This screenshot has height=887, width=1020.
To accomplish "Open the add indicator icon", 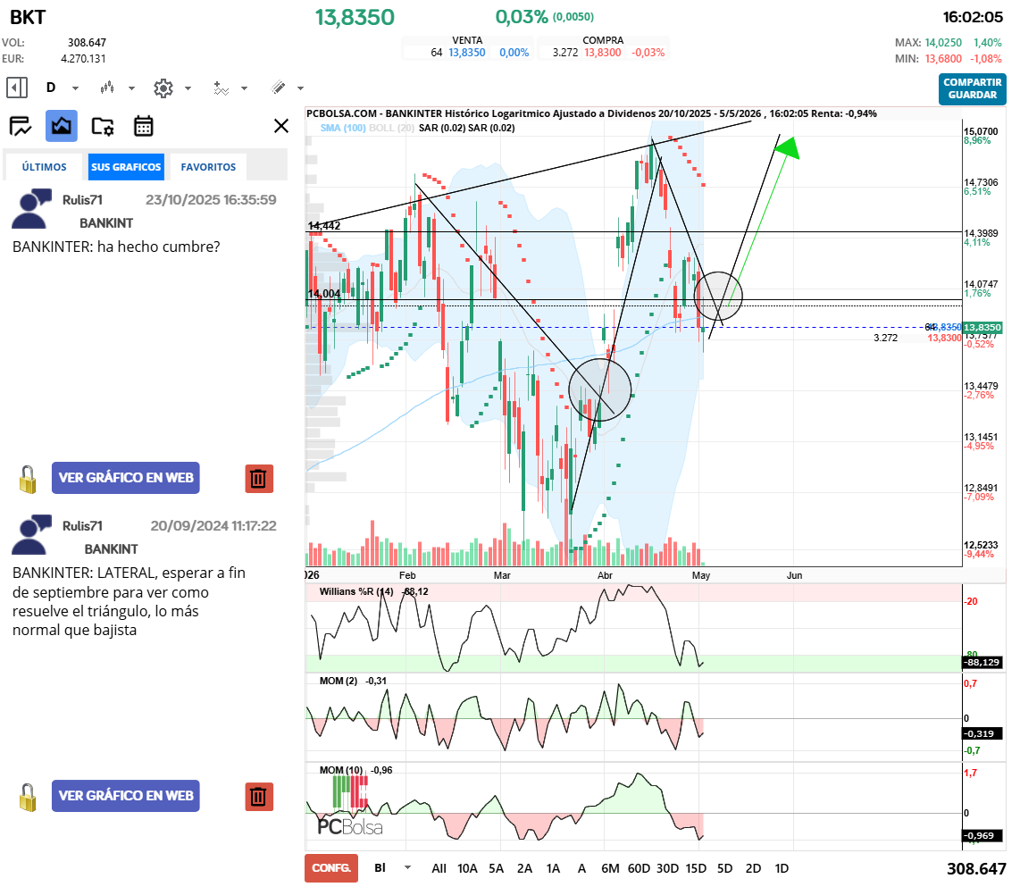I will click(x=222, y=88).
